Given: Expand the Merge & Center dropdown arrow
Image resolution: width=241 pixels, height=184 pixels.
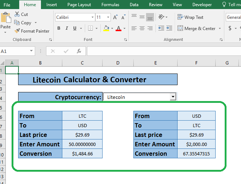Looking at the screenshot, I should [x=220, y=28].
